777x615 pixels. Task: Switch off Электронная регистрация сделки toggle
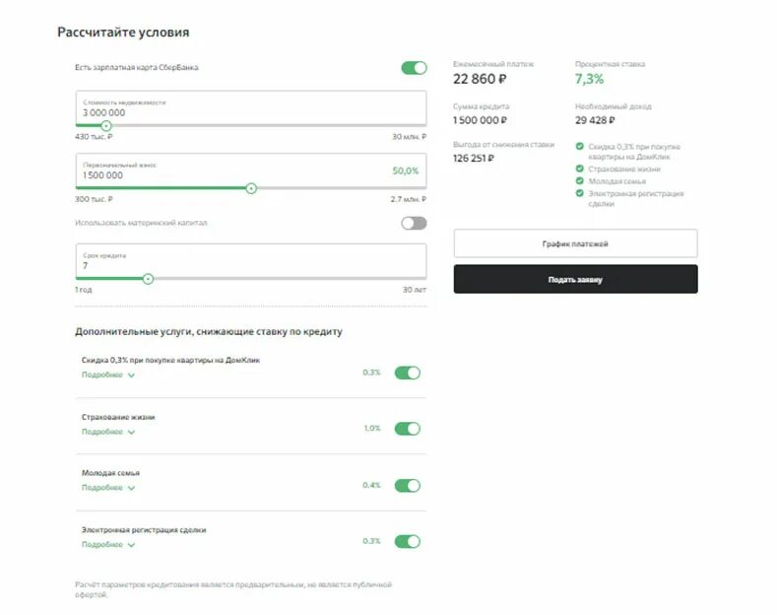tap(408, 542)
